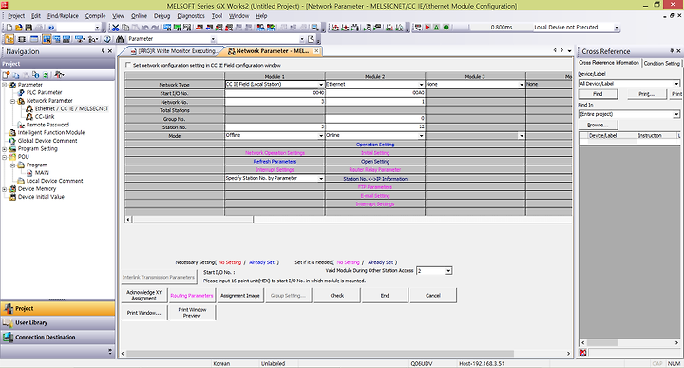Image resolution: width=684 pixels, height=368 pixels.
Task: Click the binoculars Find icon
Action: [120, 39]
